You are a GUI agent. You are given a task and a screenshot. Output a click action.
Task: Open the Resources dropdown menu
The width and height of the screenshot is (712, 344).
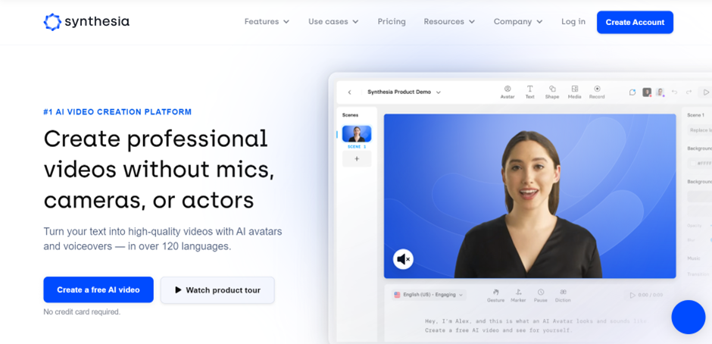449,21
